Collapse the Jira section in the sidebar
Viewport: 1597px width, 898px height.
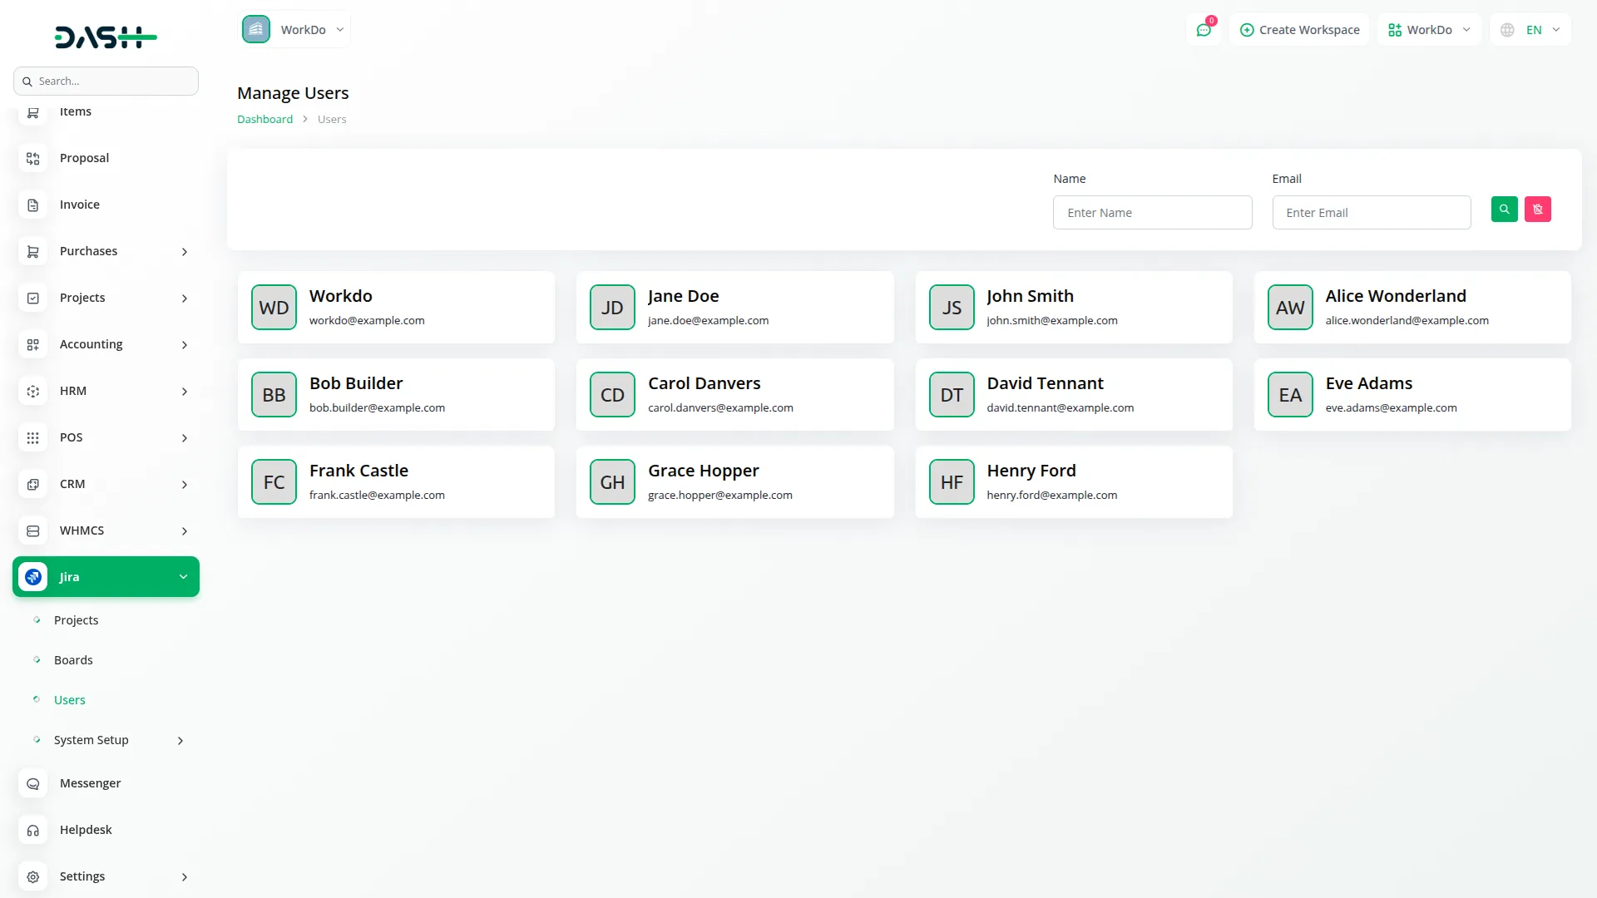(x=184, y=576)
